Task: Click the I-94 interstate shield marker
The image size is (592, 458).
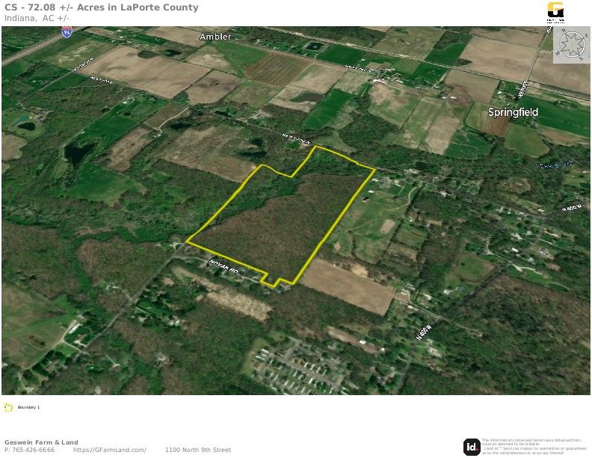Action: (x=67, y=32)
